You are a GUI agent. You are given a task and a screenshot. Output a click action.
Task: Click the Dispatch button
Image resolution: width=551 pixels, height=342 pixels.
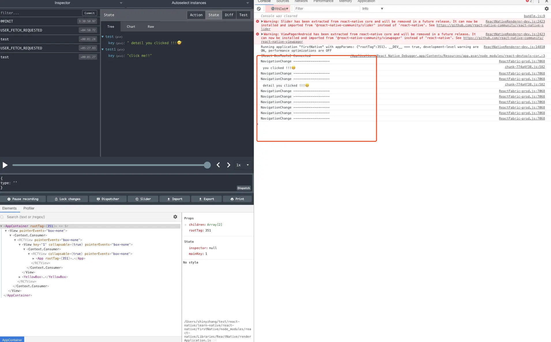244,188
